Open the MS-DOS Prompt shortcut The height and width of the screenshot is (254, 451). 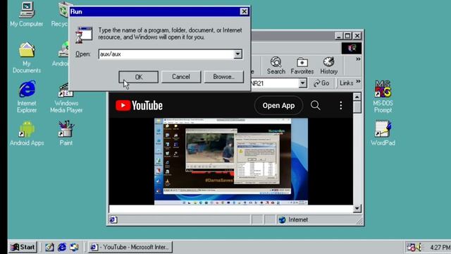click(383, 97)
